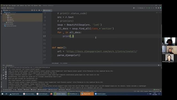This screenshot has height=100, width=177.
Task: Click pin tab icon in Run panel
Action: pyautogui.click(x=3, y=78)
